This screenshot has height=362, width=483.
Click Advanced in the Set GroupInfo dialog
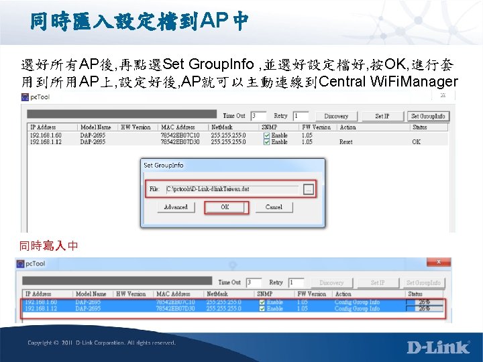tap(176, 207)
